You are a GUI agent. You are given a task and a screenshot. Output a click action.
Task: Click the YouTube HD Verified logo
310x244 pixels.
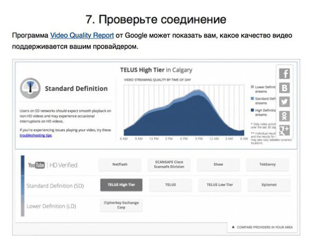(x=53, y=165)
